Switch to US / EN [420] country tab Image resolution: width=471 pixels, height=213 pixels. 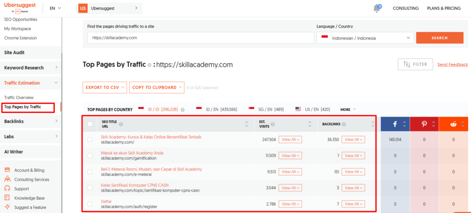(x=313, y=110)
